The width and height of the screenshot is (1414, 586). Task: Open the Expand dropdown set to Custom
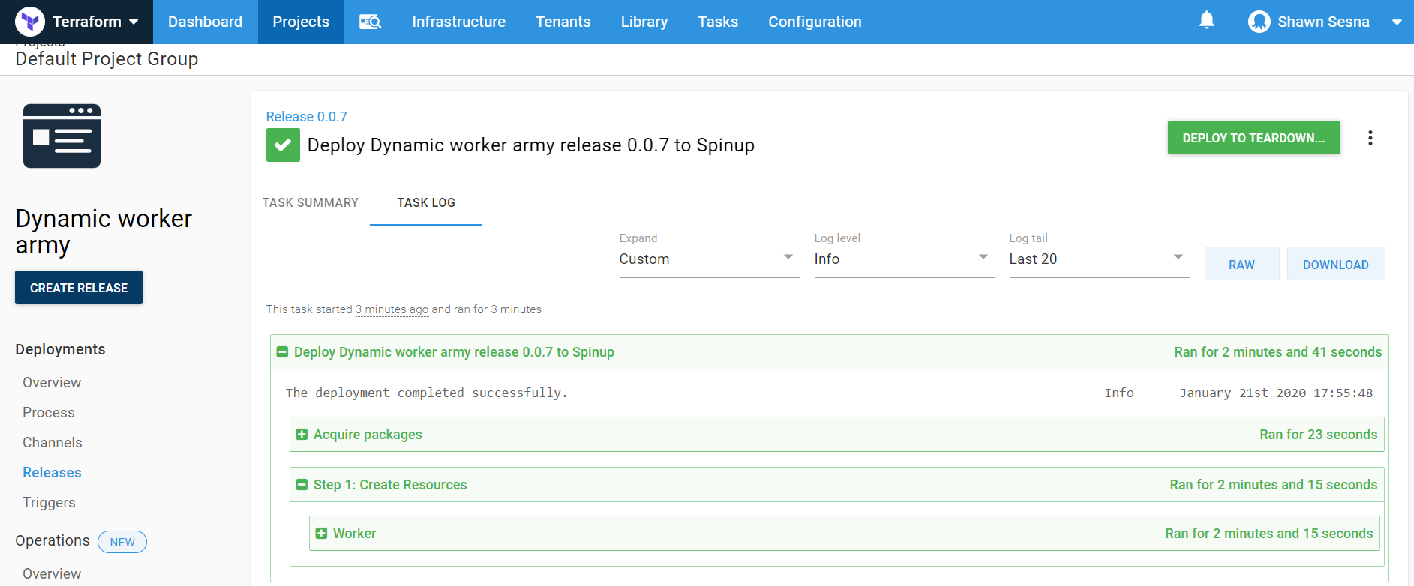[x=708, y=259]
